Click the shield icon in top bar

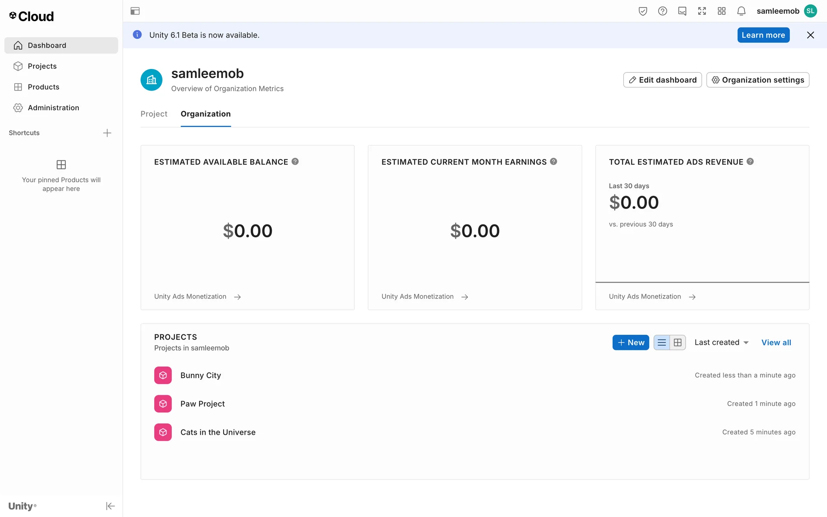pyautogui.click(x=643, y=11)
